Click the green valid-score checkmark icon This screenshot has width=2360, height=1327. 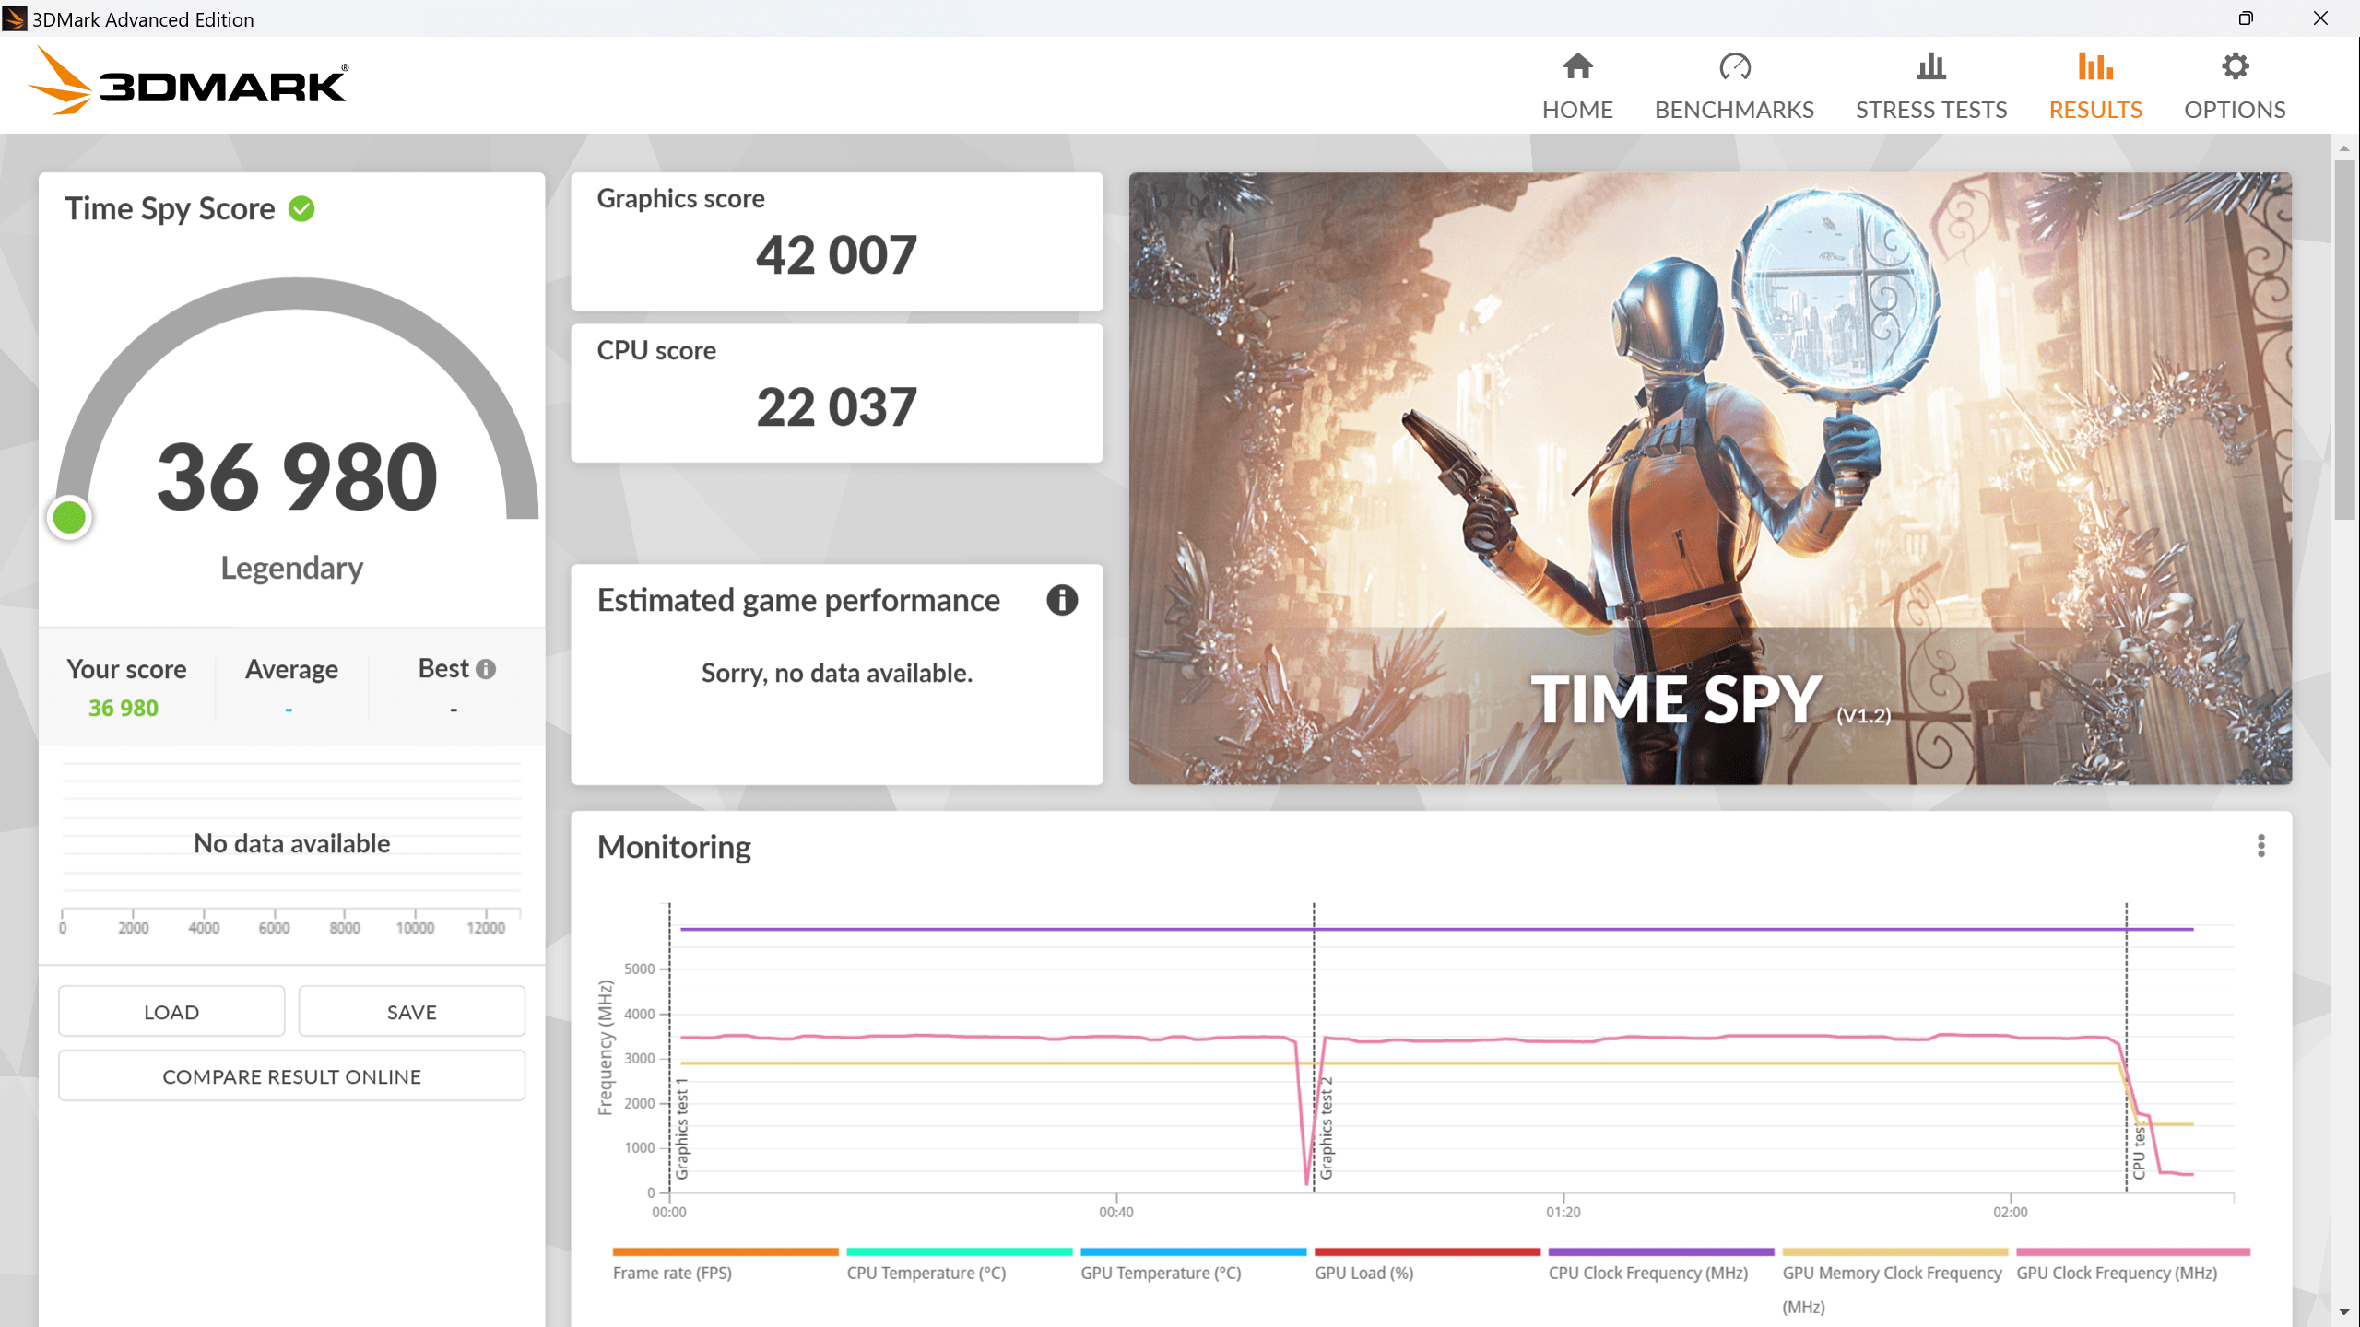(301, 209)
